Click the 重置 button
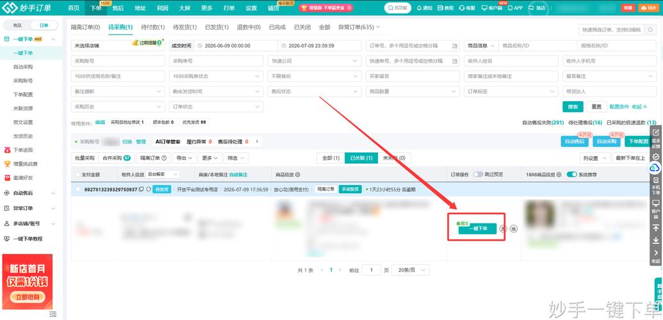This screenshot has height=320, width=663. (x=596, y=107)
